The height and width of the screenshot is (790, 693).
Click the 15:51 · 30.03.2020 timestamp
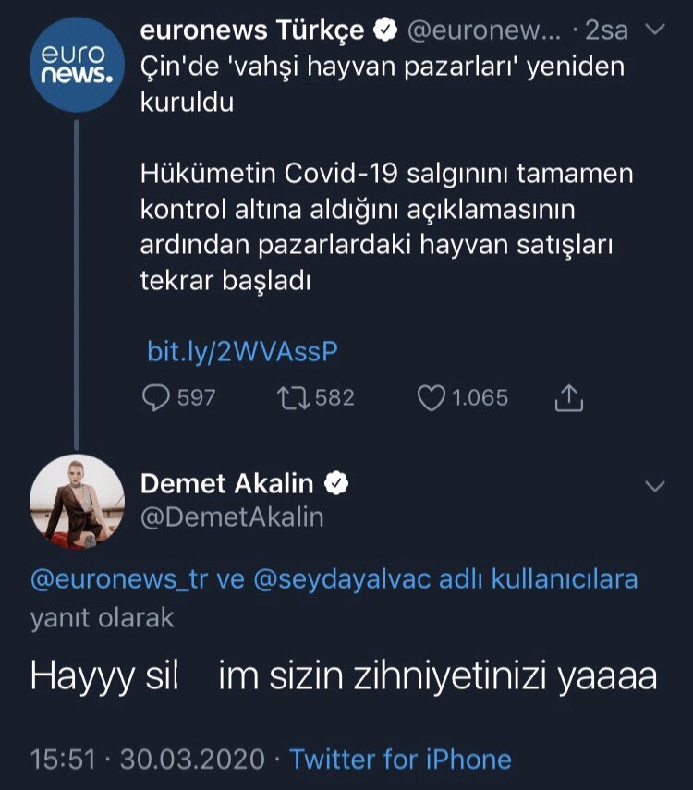[150, 760]
